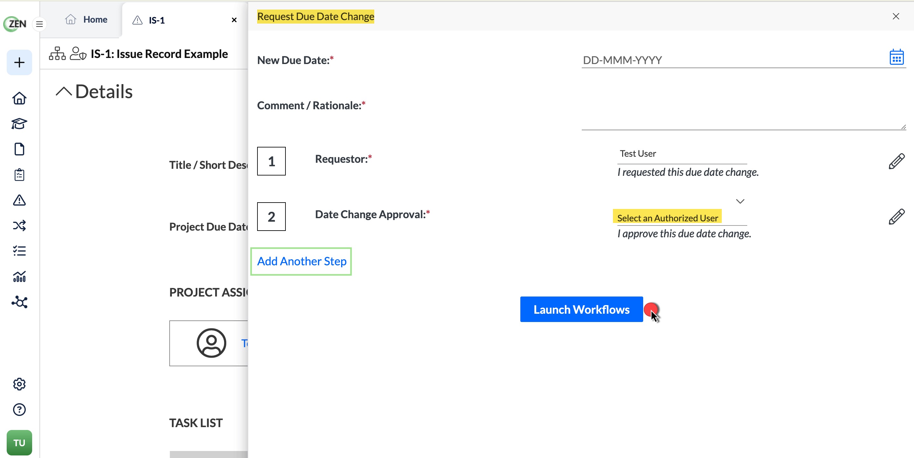This screenshot has width=914, height=458.
Task: Open the clipboard checklist icon
Action: tap(19, 175)
